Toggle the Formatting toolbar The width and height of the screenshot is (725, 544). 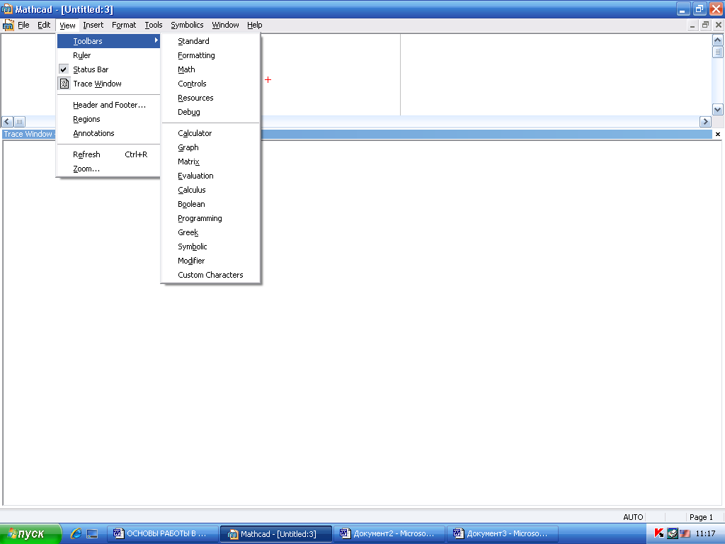211,55
